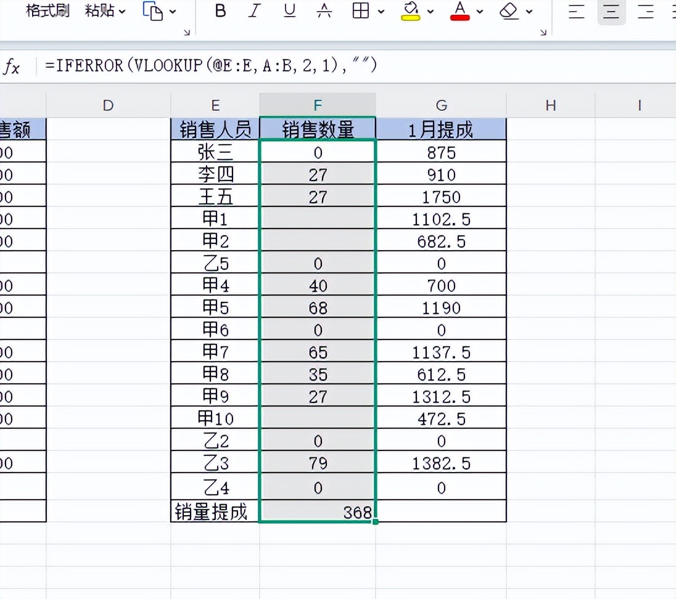The height and width of the screenshot is (599, 676).
Task: Select the total cell showing 368
Action: coord(318,511)
